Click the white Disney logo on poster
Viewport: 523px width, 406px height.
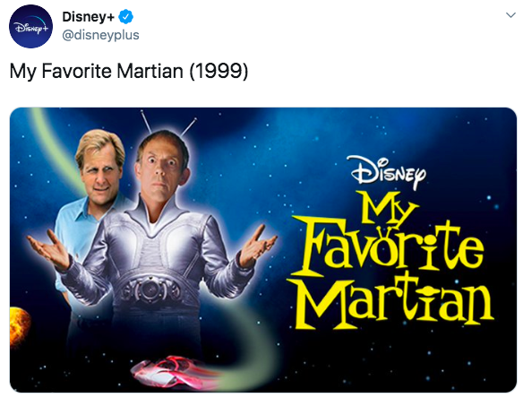coord(387,172)
